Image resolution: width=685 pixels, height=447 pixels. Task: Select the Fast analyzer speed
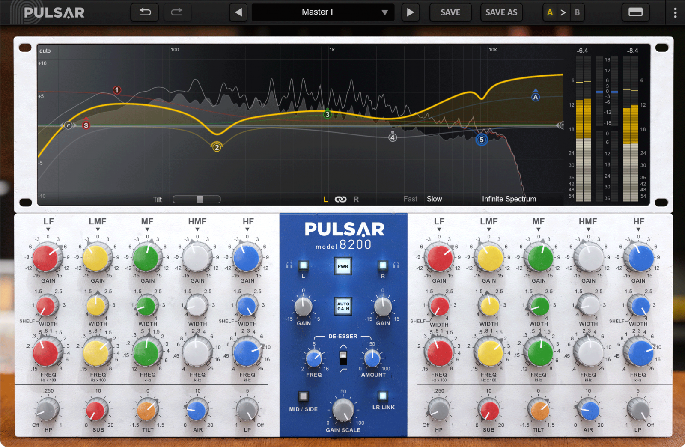click(x=410, y=199)
